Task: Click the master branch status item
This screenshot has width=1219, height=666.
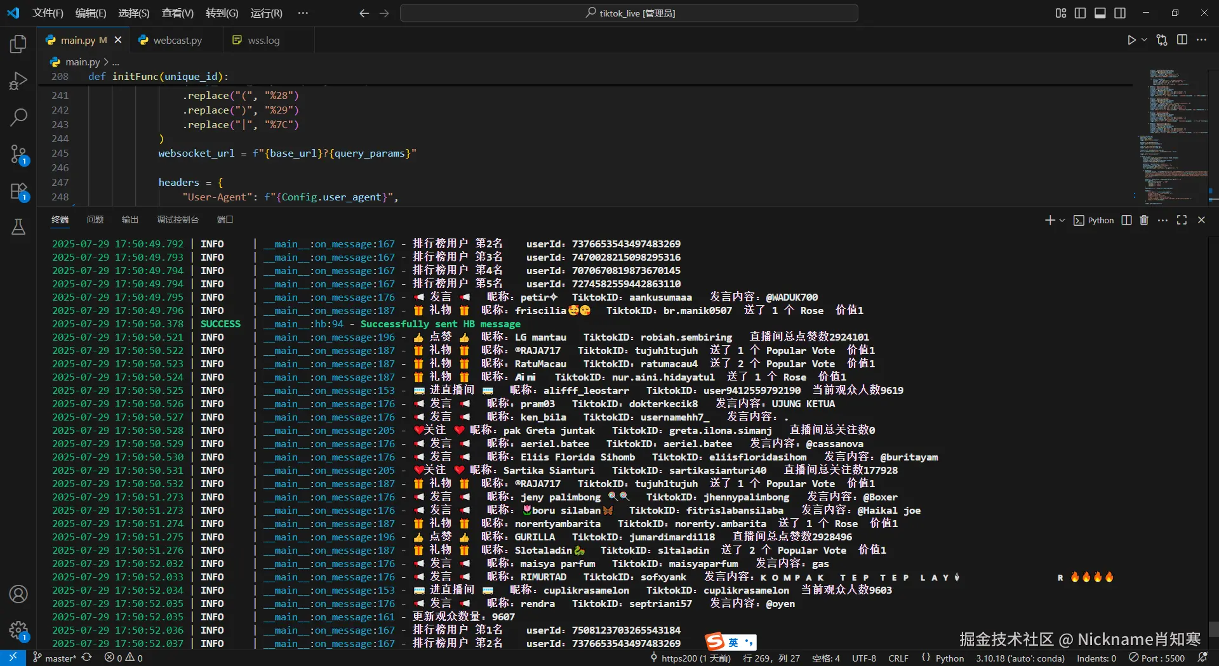Action: coord(55,658)
